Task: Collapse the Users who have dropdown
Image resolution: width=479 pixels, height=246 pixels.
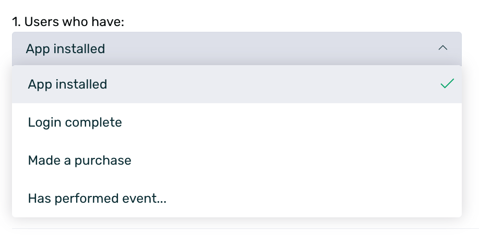Action: click(x=443, y=48)
